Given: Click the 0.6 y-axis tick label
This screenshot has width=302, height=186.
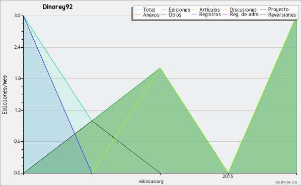Looking at the screenshot, I should [x=17, y=142].
